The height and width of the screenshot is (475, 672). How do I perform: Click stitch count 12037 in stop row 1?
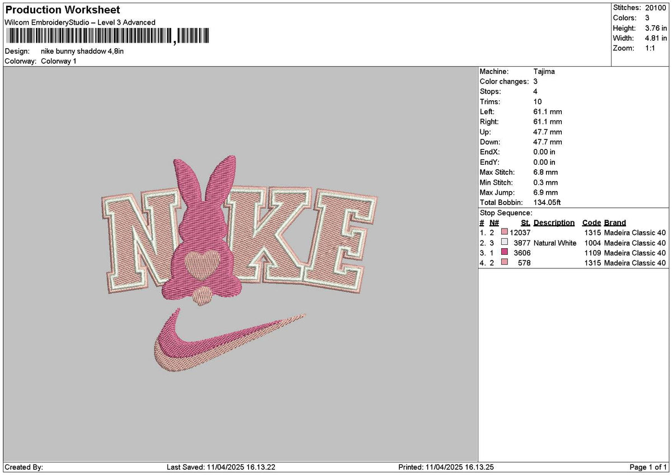point(520,232)
